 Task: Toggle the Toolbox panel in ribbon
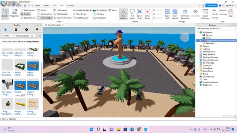(26, 14)
